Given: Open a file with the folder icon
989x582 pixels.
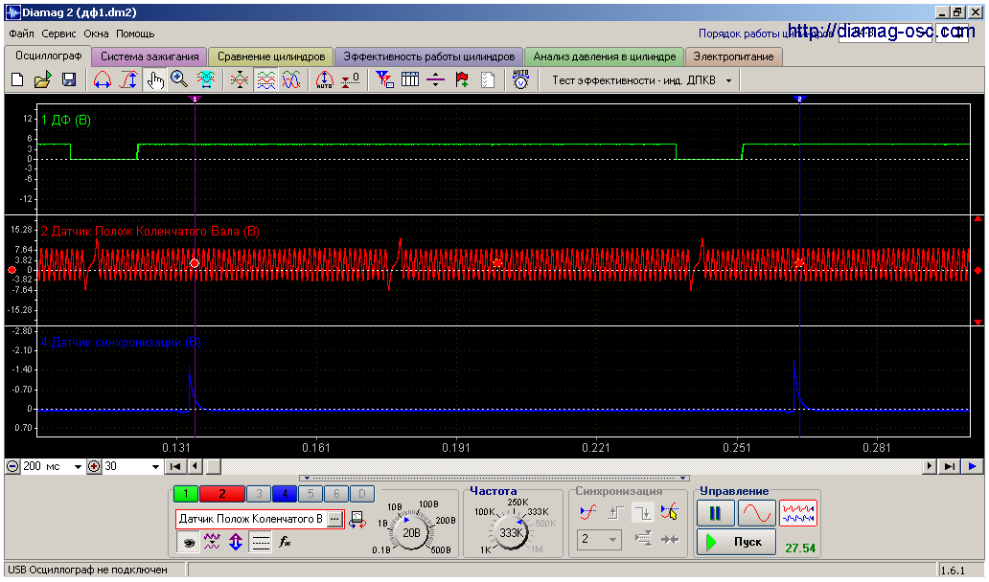Looking at the screenshot, I should point(43,80).
